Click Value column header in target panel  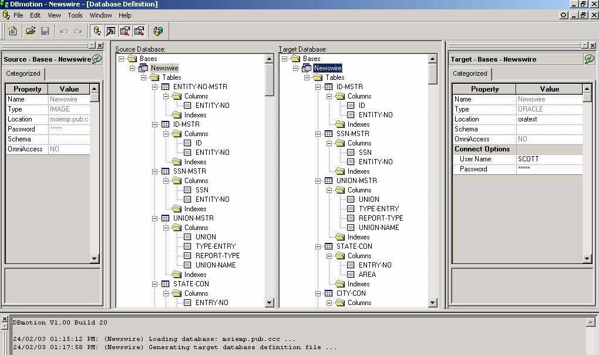(x=549, y=89)
